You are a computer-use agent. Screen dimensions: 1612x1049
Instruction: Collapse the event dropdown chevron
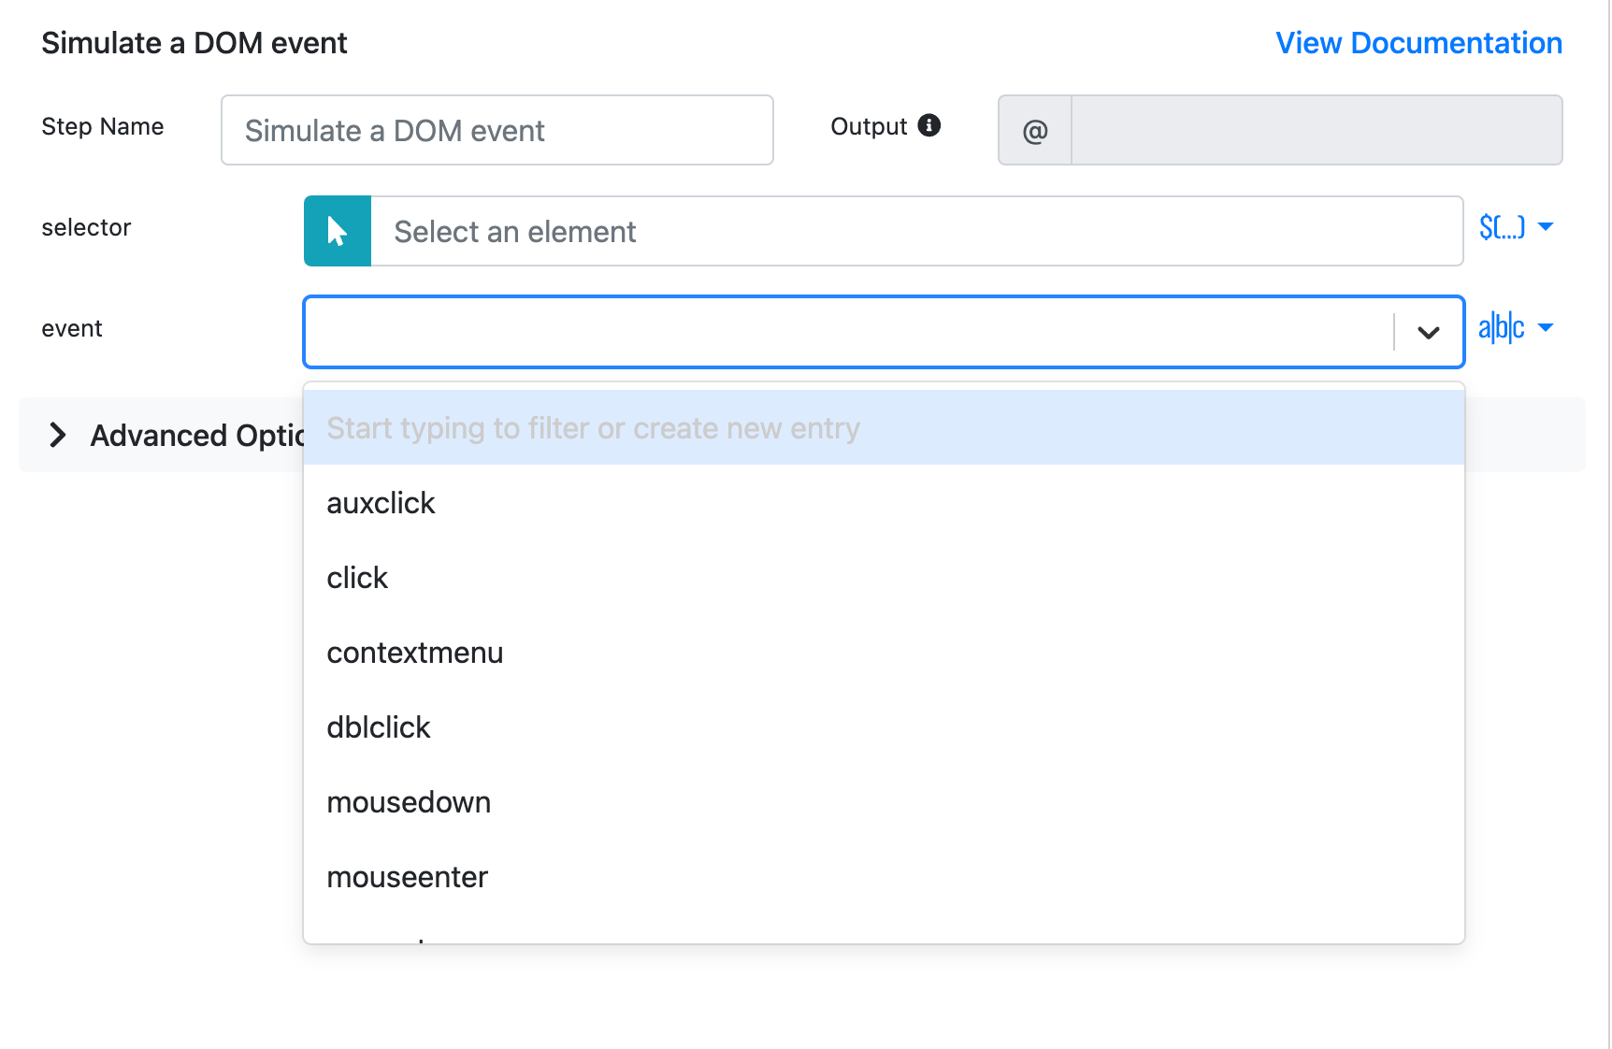coord(1428,332)
